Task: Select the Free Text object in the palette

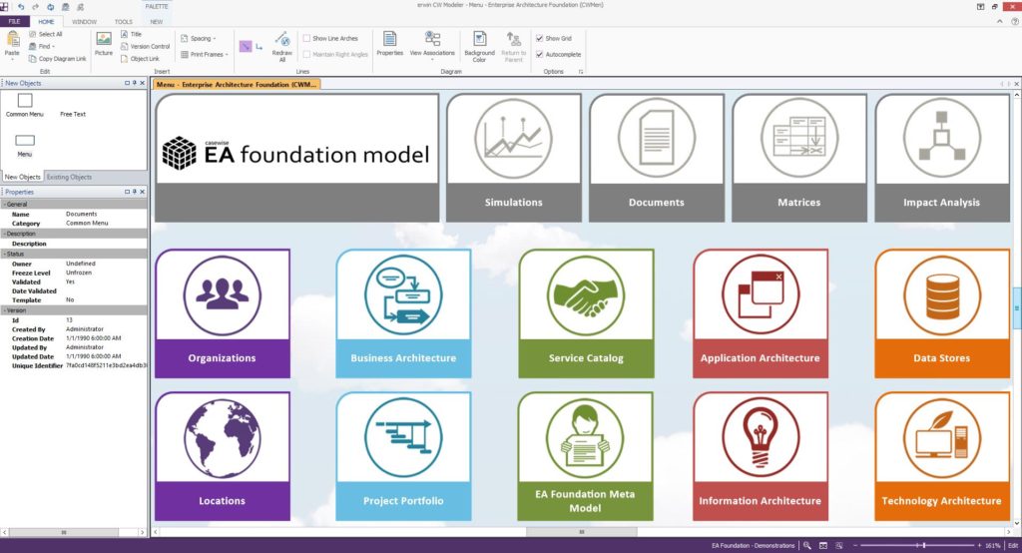Action: click(73, 114)
